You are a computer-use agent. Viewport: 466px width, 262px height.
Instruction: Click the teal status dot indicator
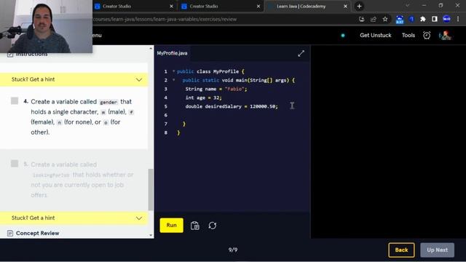tap(343, 36)
